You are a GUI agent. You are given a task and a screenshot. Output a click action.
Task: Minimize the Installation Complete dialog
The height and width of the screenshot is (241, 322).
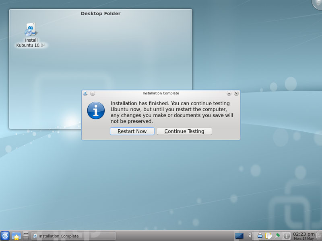coord(229,94)
